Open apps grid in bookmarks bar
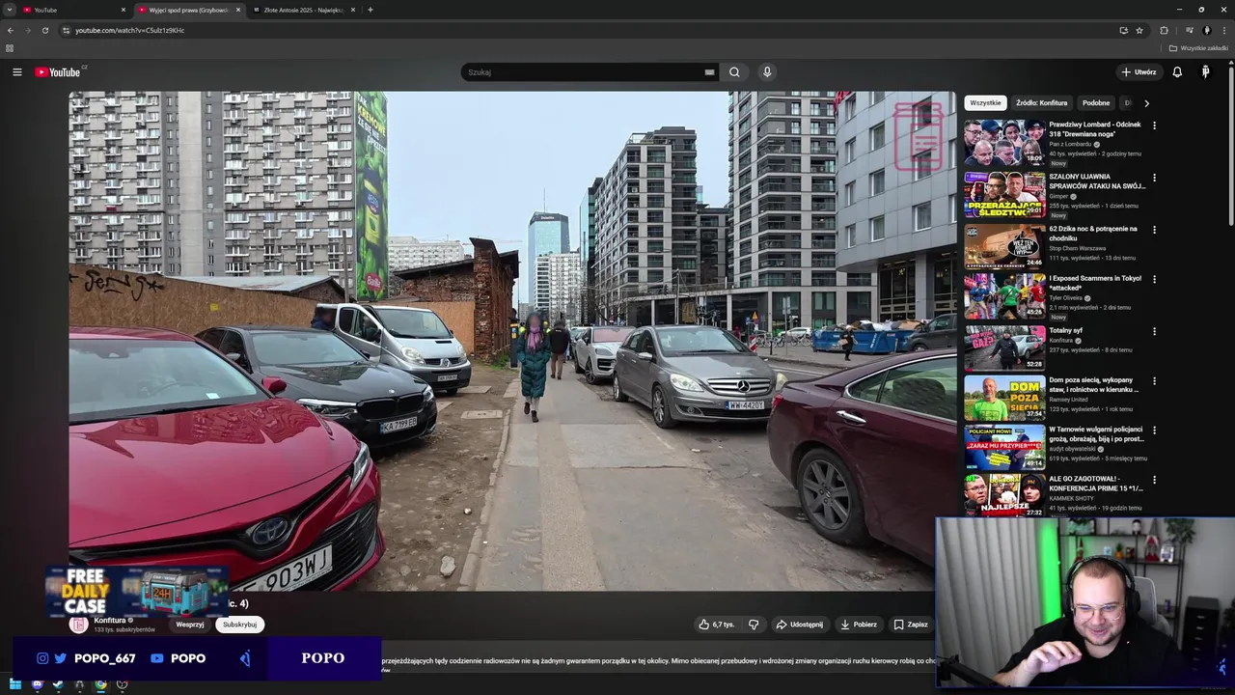This screenshot has width=1235, height=695. click(10, 48)
